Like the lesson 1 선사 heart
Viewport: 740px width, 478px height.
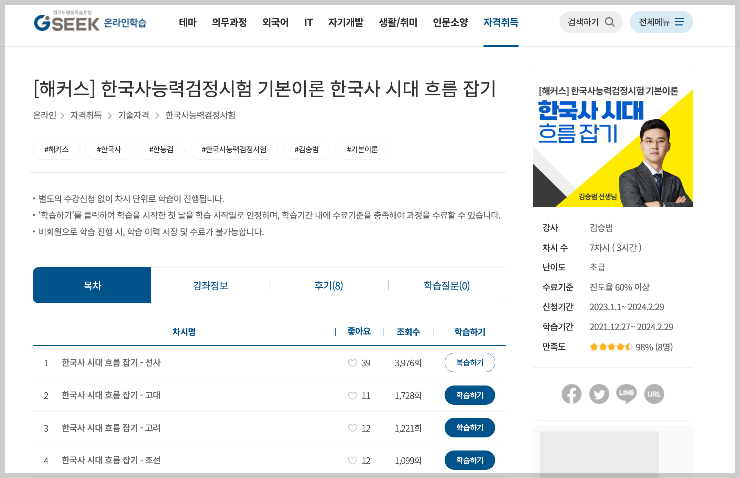pos(352,363)
